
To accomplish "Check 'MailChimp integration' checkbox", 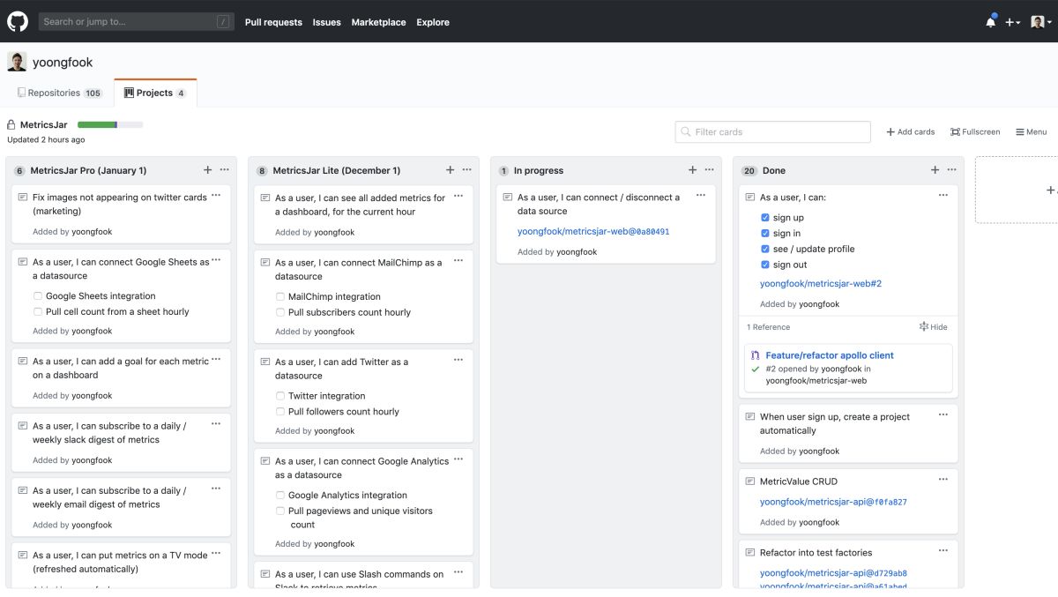I will (280, 297).
